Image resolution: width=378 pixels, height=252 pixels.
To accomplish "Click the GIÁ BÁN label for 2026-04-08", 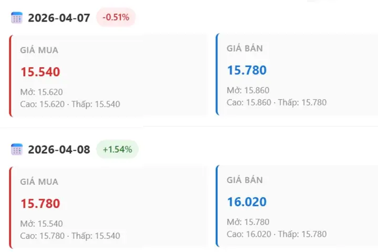I will [244, 180].
